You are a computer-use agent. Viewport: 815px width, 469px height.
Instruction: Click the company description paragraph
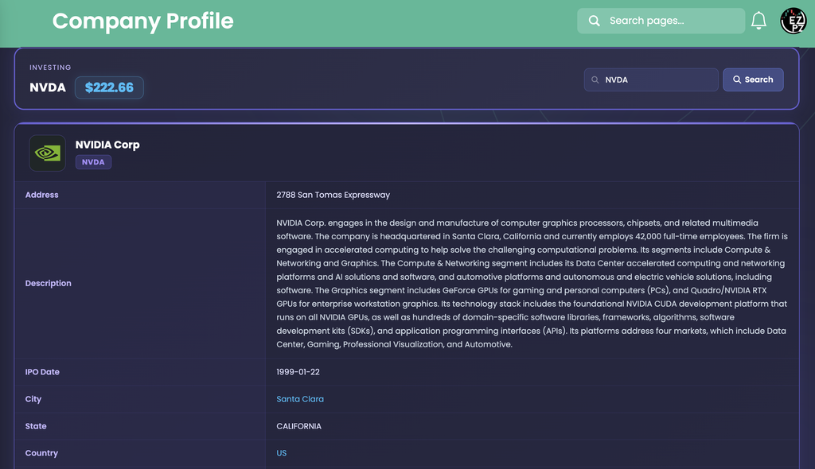[532, 284]
